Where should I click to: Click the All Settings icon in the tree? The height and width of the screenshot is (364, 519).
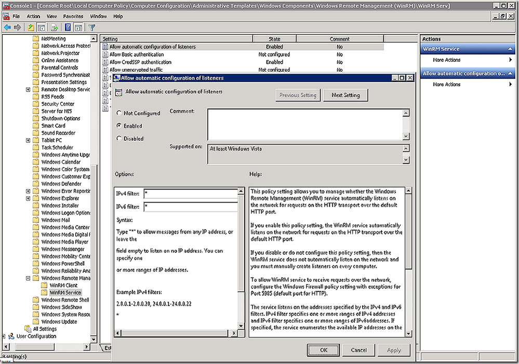(28, 329)
